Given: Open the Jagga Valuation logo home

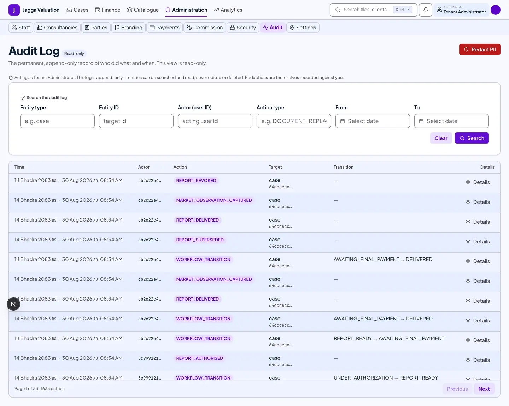Looking at the screenshot, I should coord(34,10).
